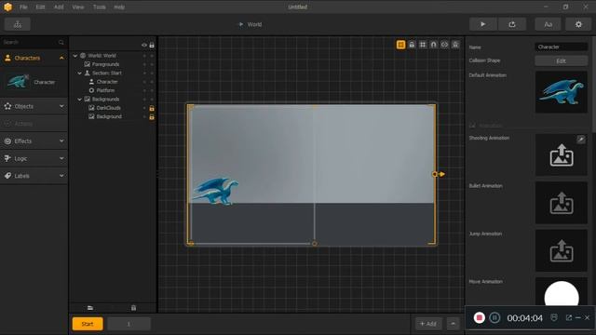Viewport: 596px width, 335px height.
Task: Select the dragon character in the scene
Action: (x=216, y=191)
